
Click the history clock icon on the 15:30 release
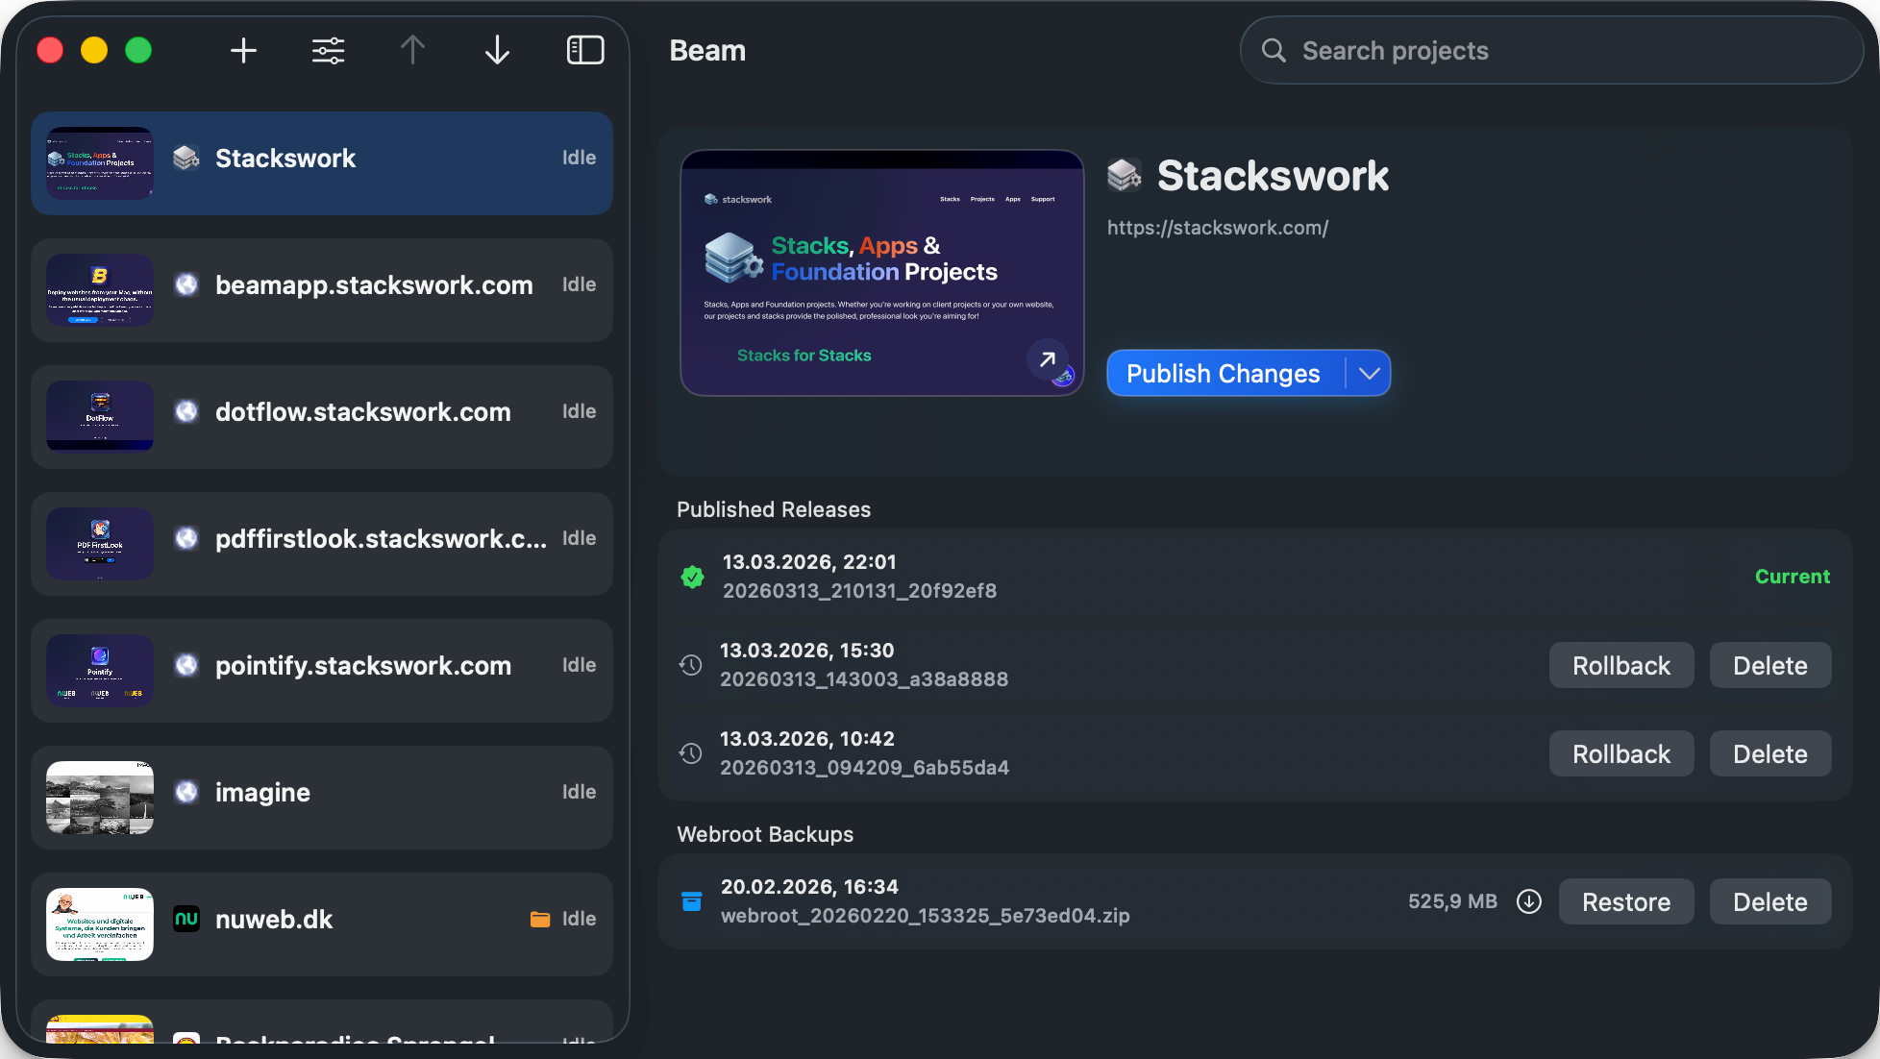point(689,664)
